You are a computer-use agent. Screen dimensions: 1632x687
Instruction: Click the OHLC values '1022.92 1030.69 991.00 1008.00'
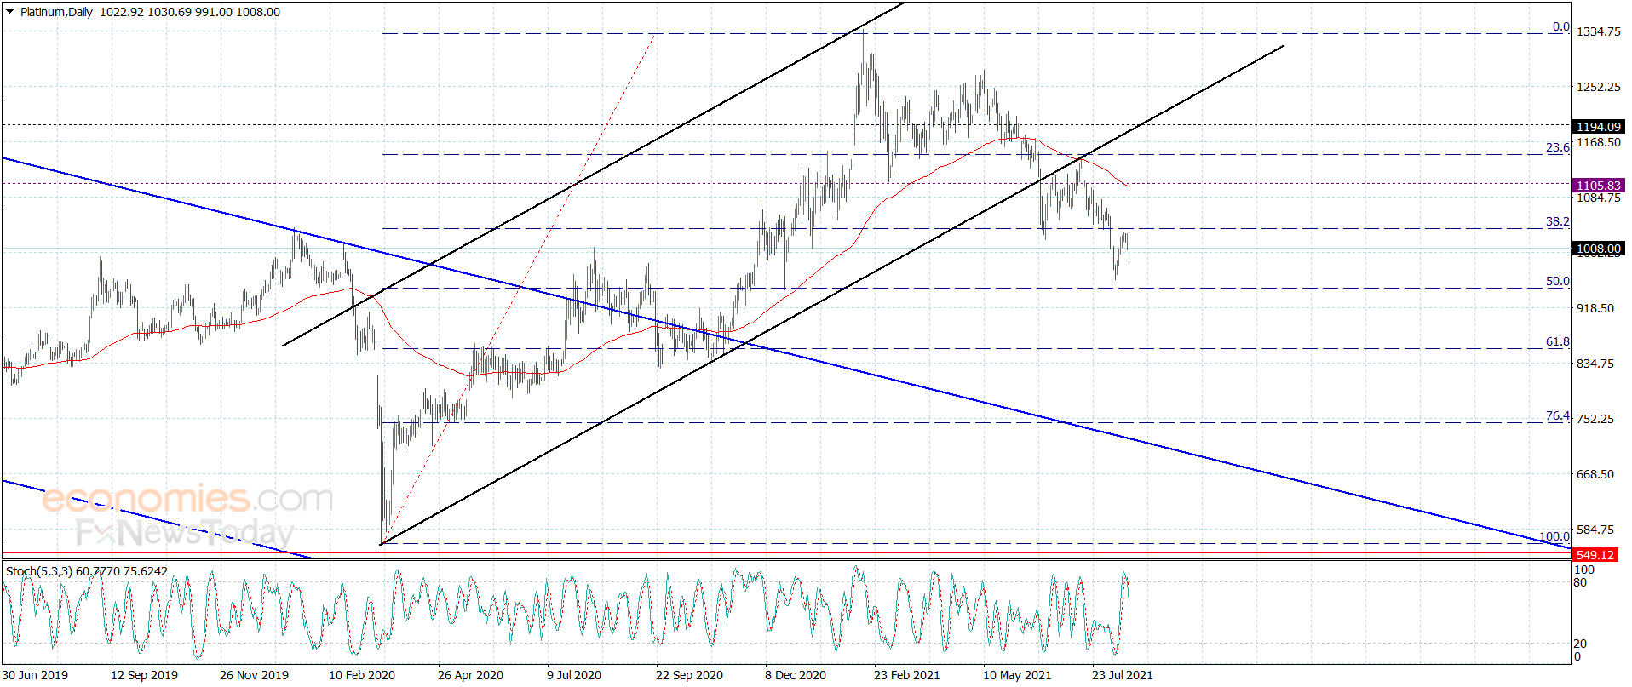(190, 12)
